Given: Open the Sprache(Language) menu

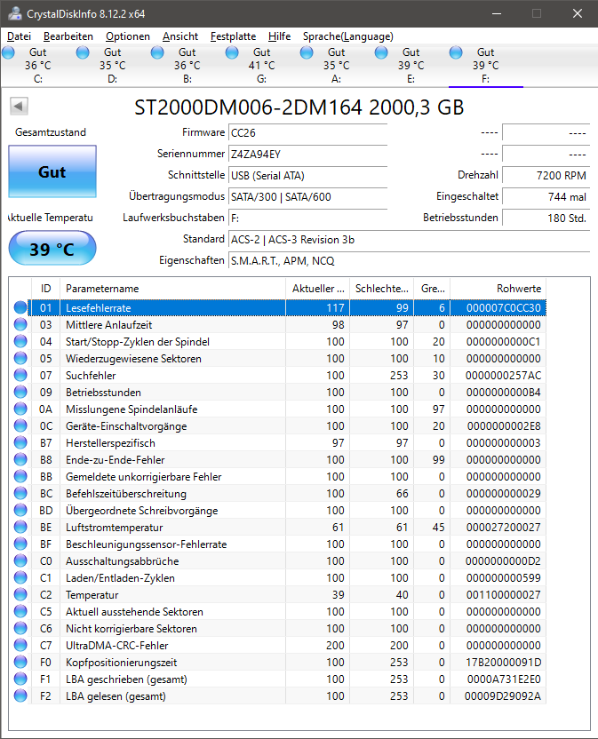Looking at the screenshot, I should tap(348, 36).
